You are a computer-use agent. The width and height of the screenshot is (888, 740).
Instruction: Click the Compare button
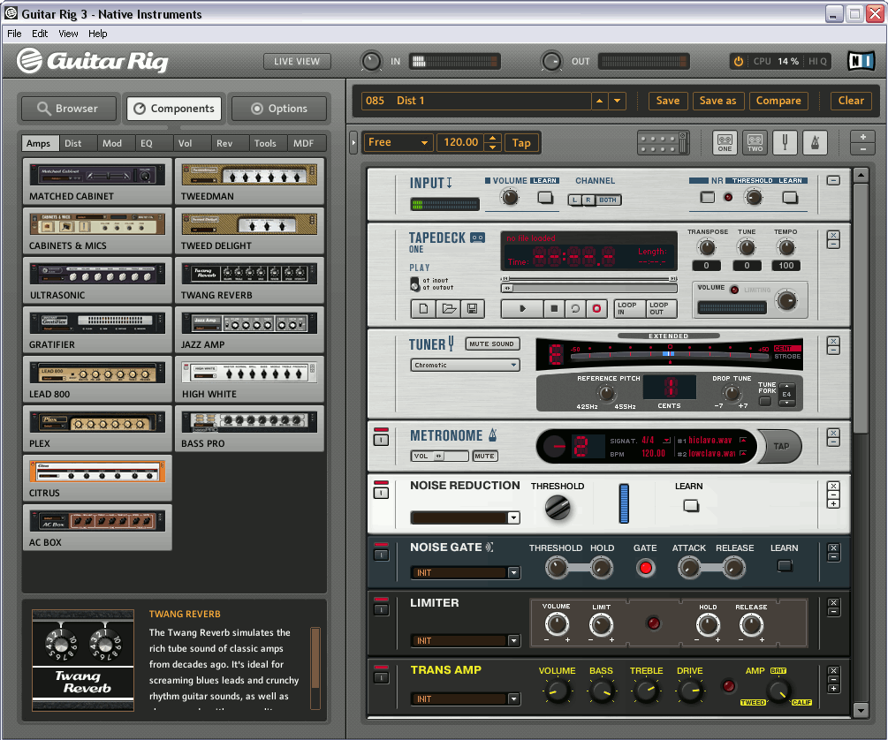(x=778, y=101)
